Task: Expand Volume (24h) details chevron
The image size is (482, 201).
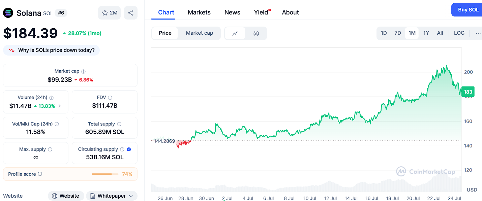Action: pyautogui.click(x=60, y=106)
